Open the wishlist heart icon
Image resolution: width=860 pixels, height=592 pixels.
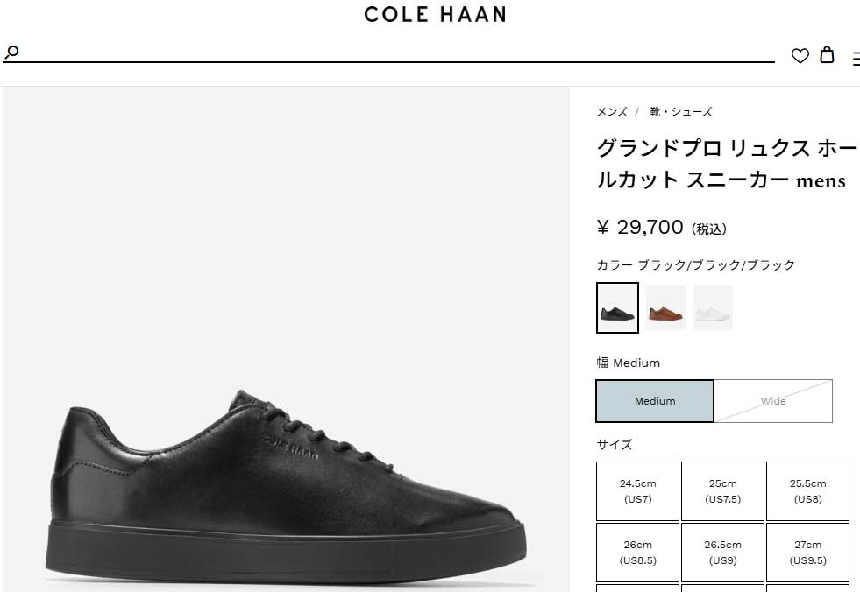[800, 56]
